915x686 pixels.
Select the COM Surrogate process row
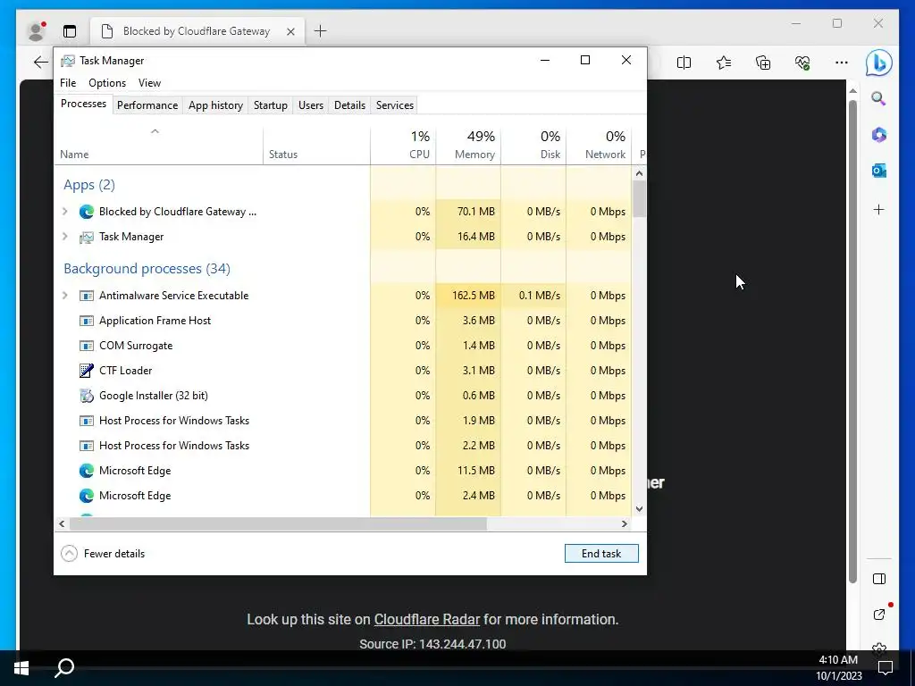(x=343, y=346)
